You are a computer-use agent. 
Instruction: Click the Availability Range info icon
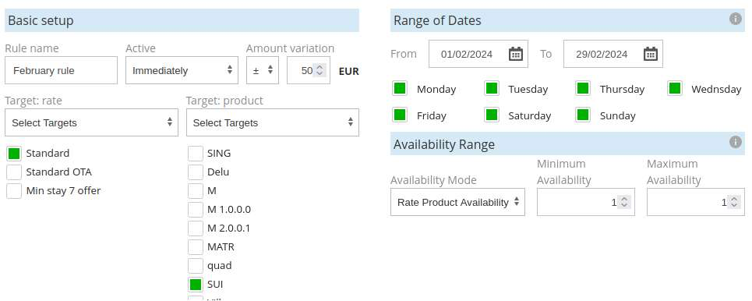735,142
